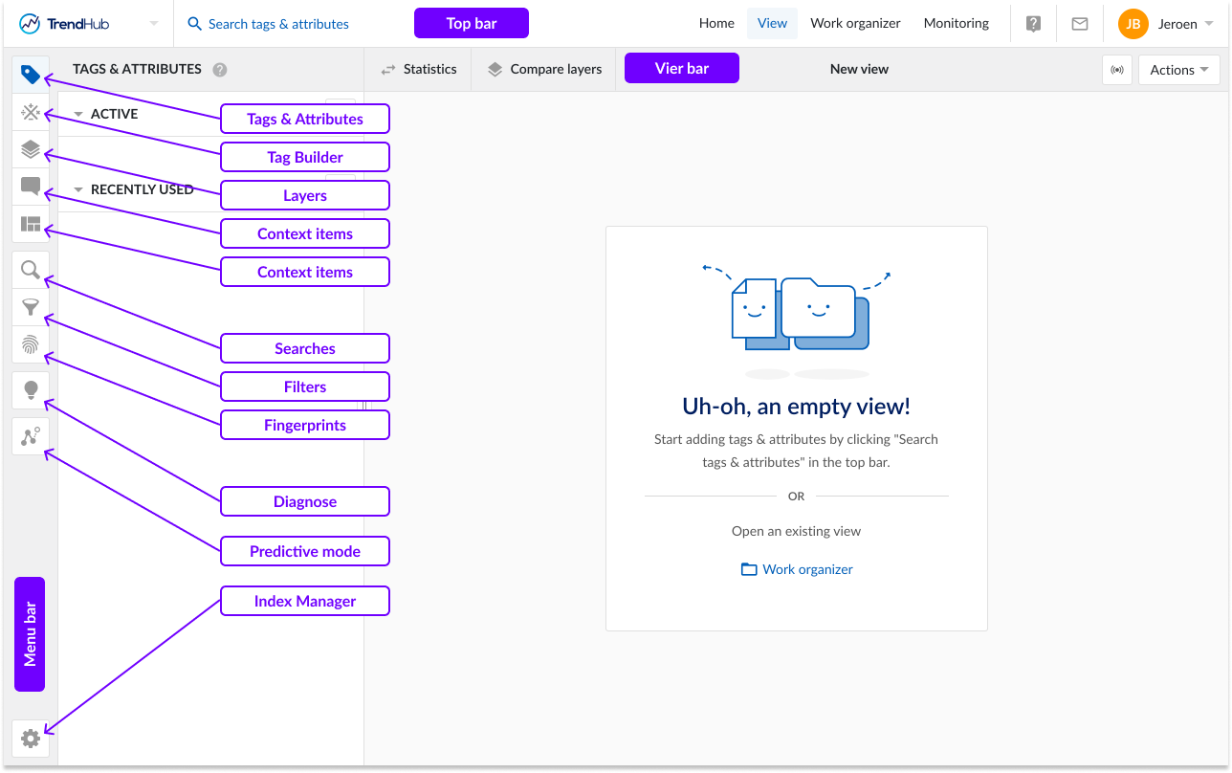This screenshot has height=773, width=1232.
Task: Open the Tags & Attributes sidebar icon
Action: 31,75
